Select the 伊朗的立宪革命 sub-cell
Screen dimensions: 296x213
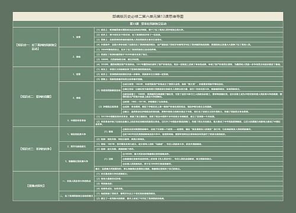[108, 106]
